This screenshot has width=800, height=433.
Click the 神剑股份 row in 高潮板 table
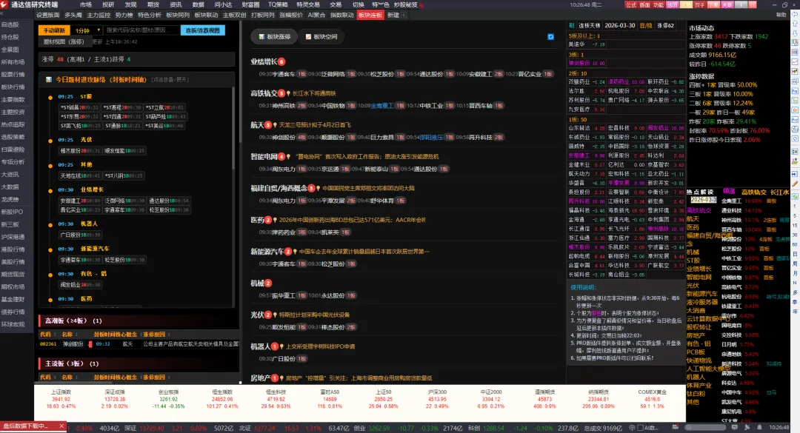pyautogui.click(x=139, y=344)
